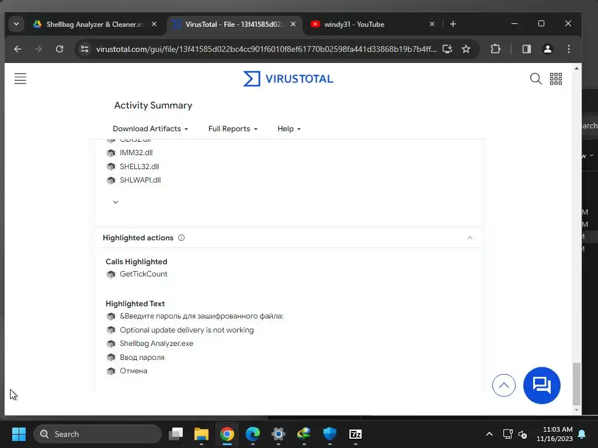Select the Shellbag Analyzer.exe text
The image size is (598, 448).
157,343
